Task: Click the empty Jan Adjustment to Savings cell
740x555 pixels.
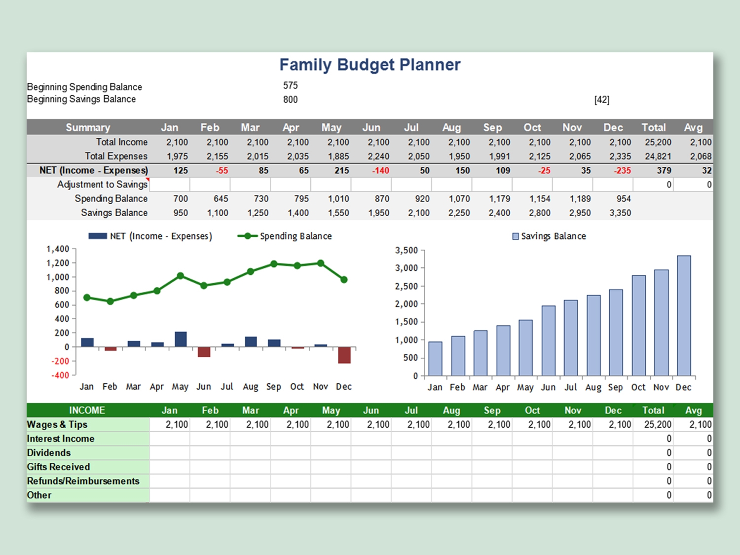Action: pos(170,185)
